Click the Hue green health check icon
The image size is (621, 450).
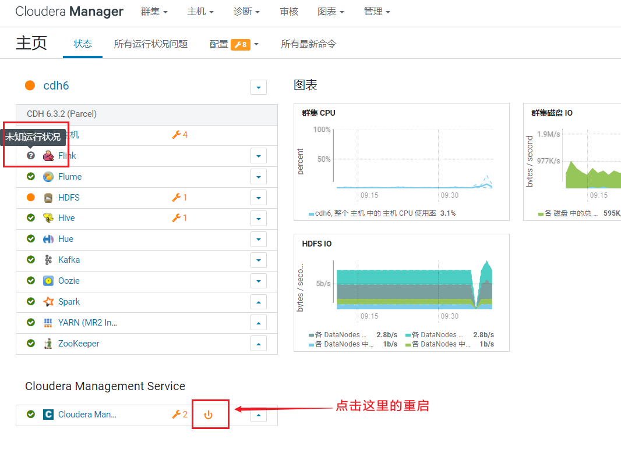tap(31, 239)
